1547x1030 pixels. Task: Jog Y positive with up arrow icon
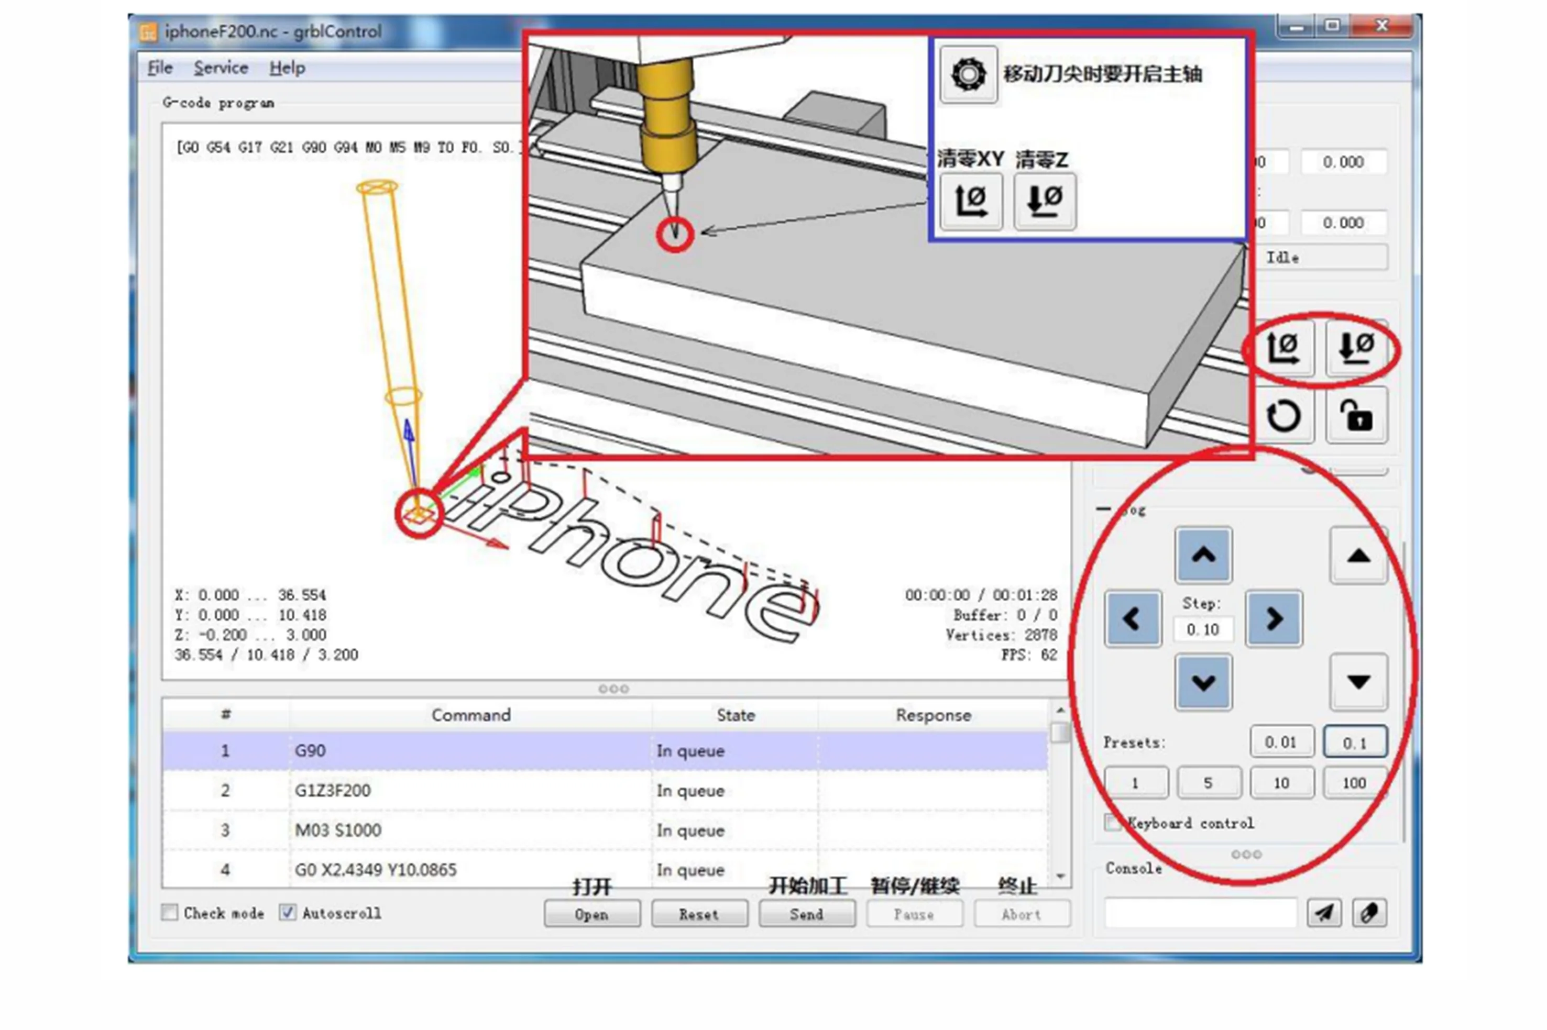coord(1203,554)
